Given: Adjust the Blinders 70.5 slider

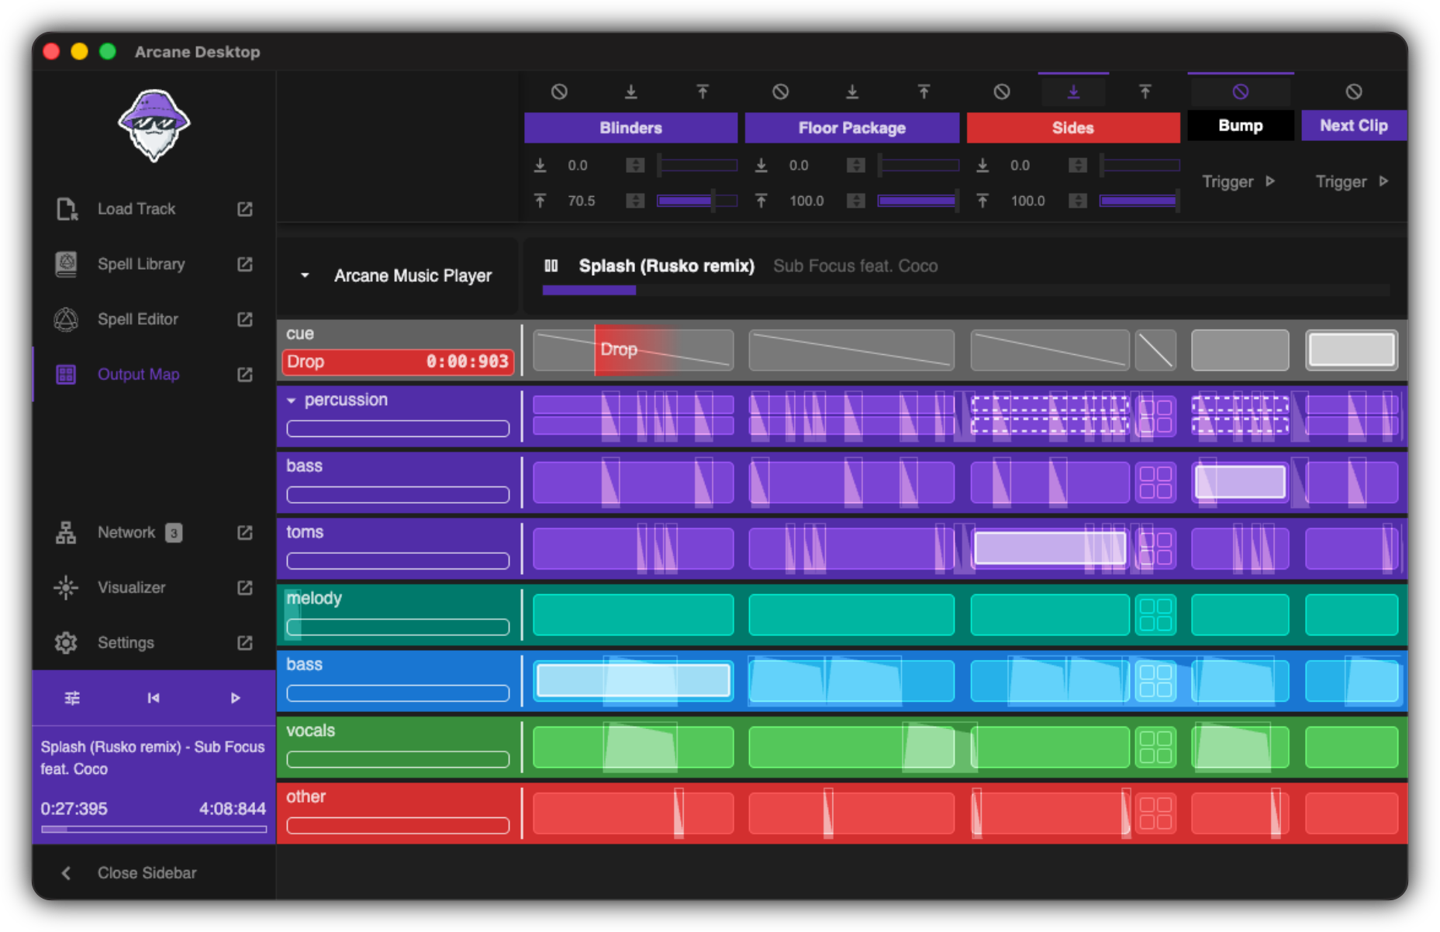Looking at the screenshot, I should [696, 201].
